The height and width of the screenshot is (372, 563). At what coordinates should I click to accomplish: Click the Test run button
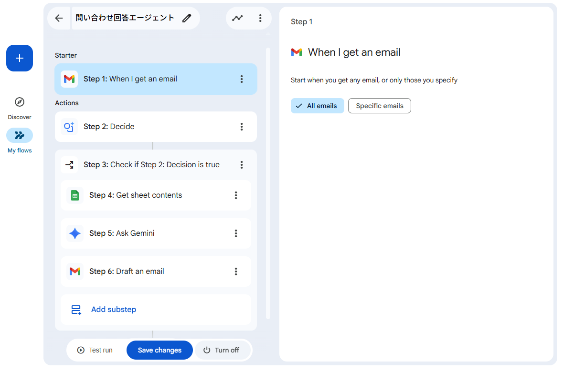pyautogui.click(x=95, y=350)
